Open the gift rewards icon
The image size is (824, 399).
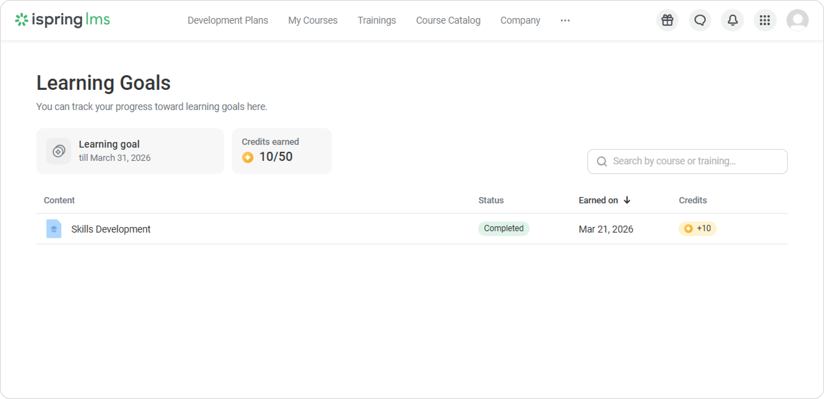point(667,20)
